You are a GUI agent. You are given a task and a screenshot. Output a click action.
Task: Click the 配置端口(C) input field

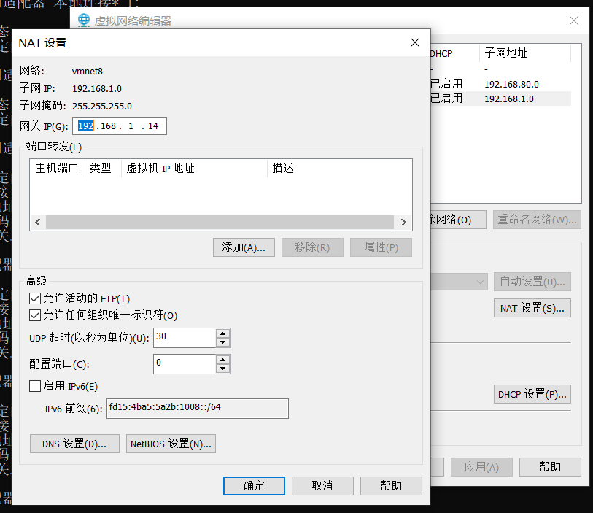[x=185, y=364]
